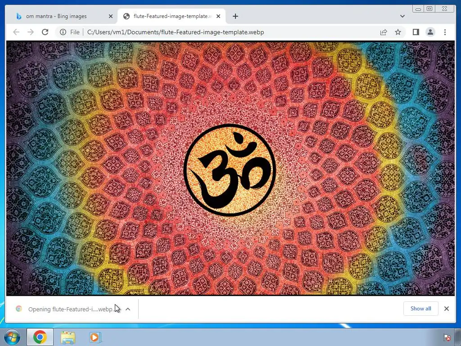The width and height of the screenshot is (461, 346).
Task: Close the downloads bar
Action: coord(447,309)
